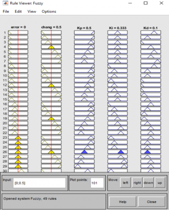Viewport: 169px width, 210px height.
Task: Move plots left button
Action: 125,183
